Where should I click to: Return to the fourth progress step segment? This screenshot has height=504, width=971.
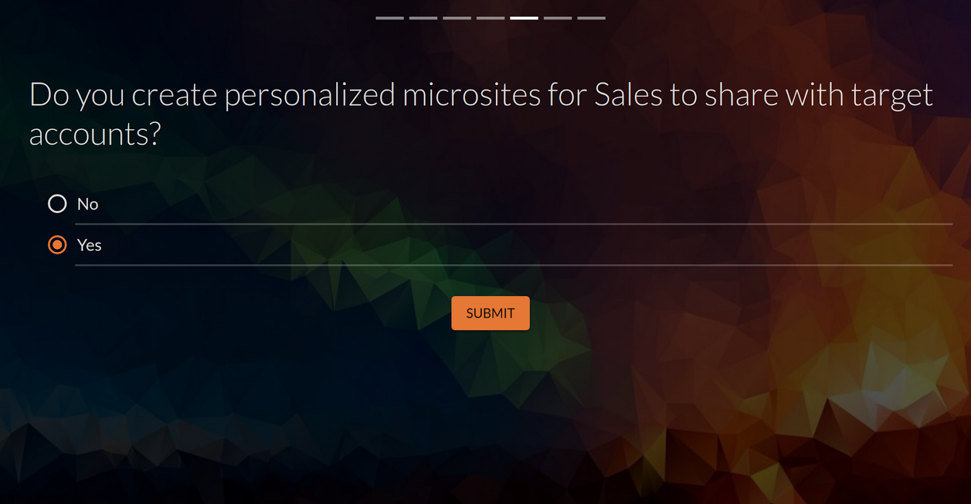coord(490,18)
